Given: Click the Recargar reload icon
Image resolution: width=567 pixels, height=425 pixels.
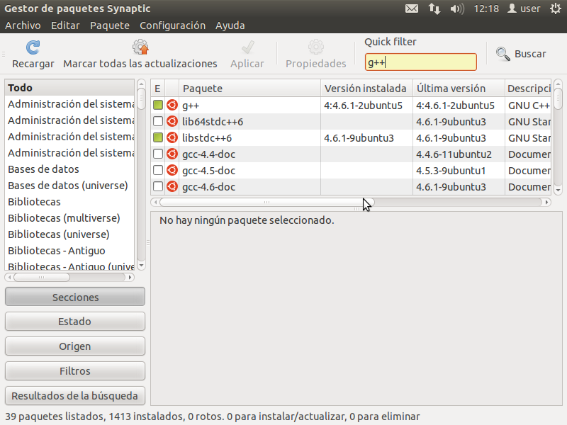Looking at the screenshot, I should [x=33, y=47].
